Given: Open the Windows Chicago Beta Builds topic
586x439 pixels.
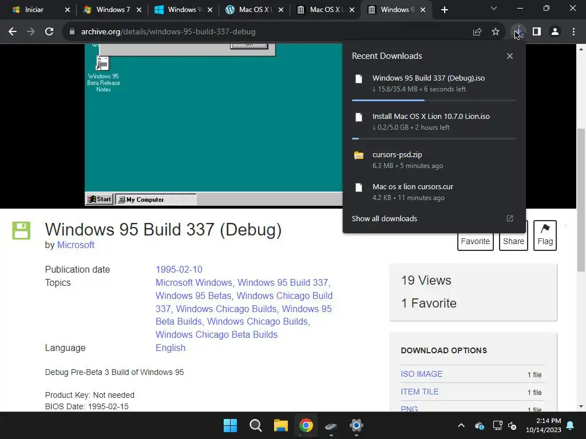Looking at the screenshot, I should 216,334.
